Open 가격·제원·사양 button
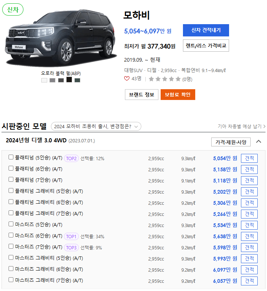 [x=231, y=142]
